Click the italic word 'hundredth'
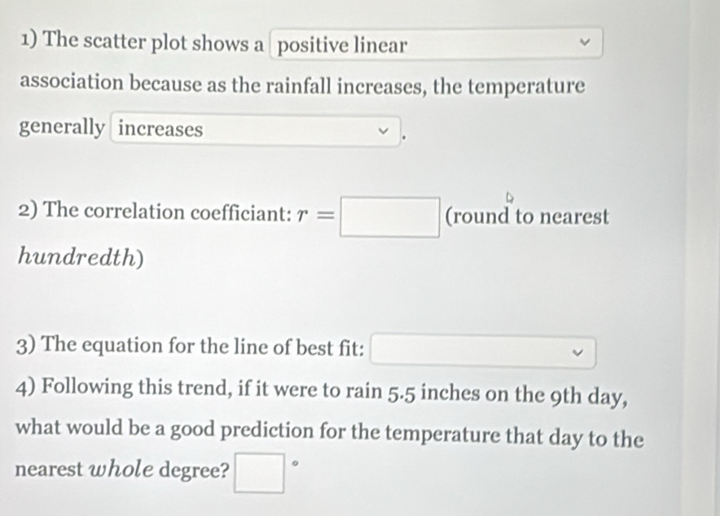The height and width of the screenshot is (516, 720). click(77, 256)
